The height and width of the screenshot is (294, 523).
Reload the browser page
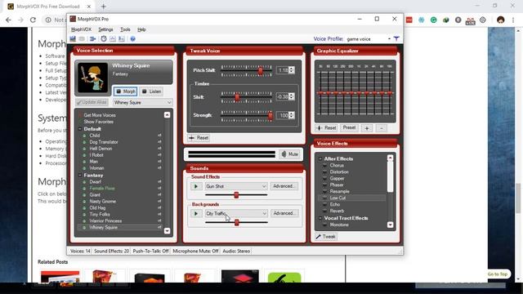33,20
